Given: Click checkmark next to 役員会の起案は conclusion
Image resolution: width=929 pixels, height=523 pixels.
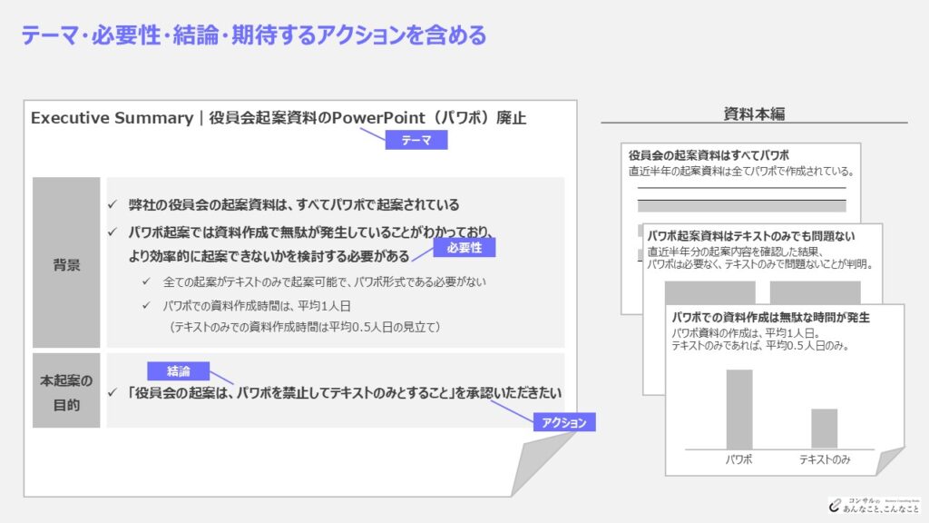Looking at the screenshot, I should coord(112,392).
